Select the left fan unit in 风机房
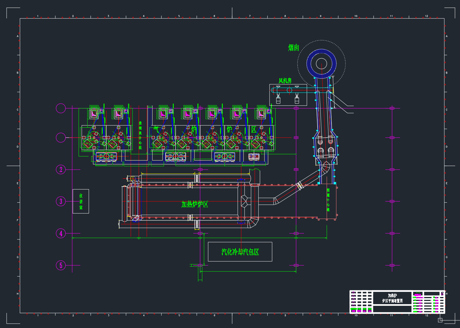Viewport: 460px width, 328px height. [278, 99]
